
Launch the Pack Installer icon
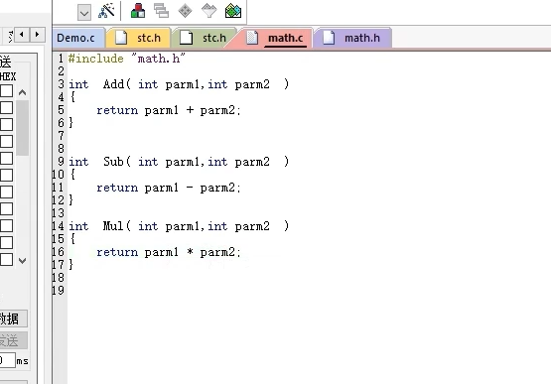coord(233,11)
